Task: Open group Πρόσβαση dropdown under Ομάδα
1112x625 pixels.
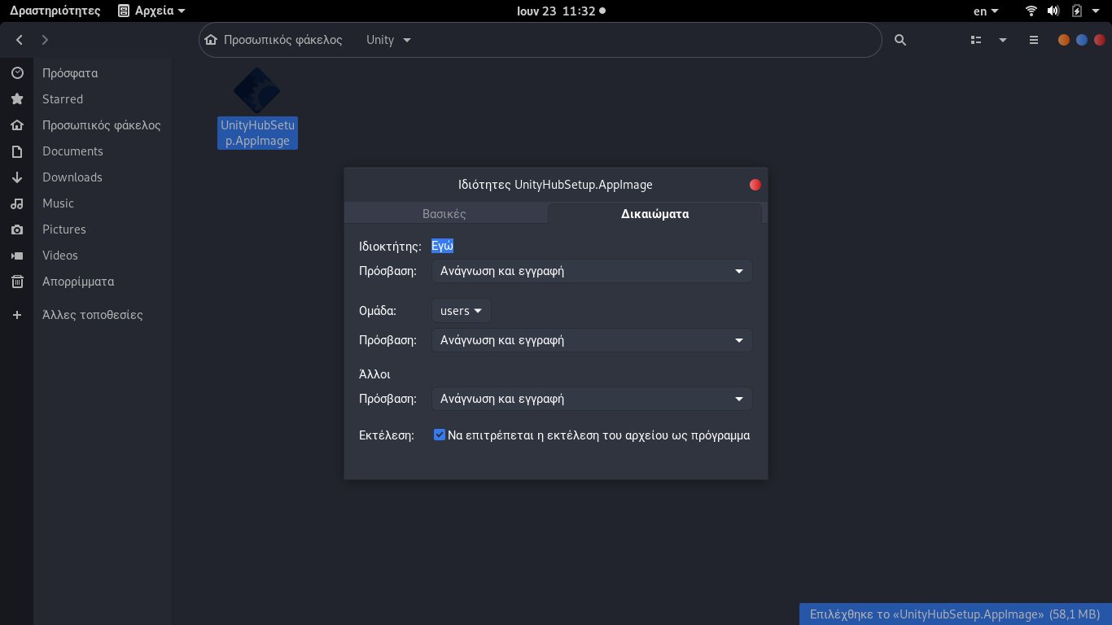Action: [592, 340]
